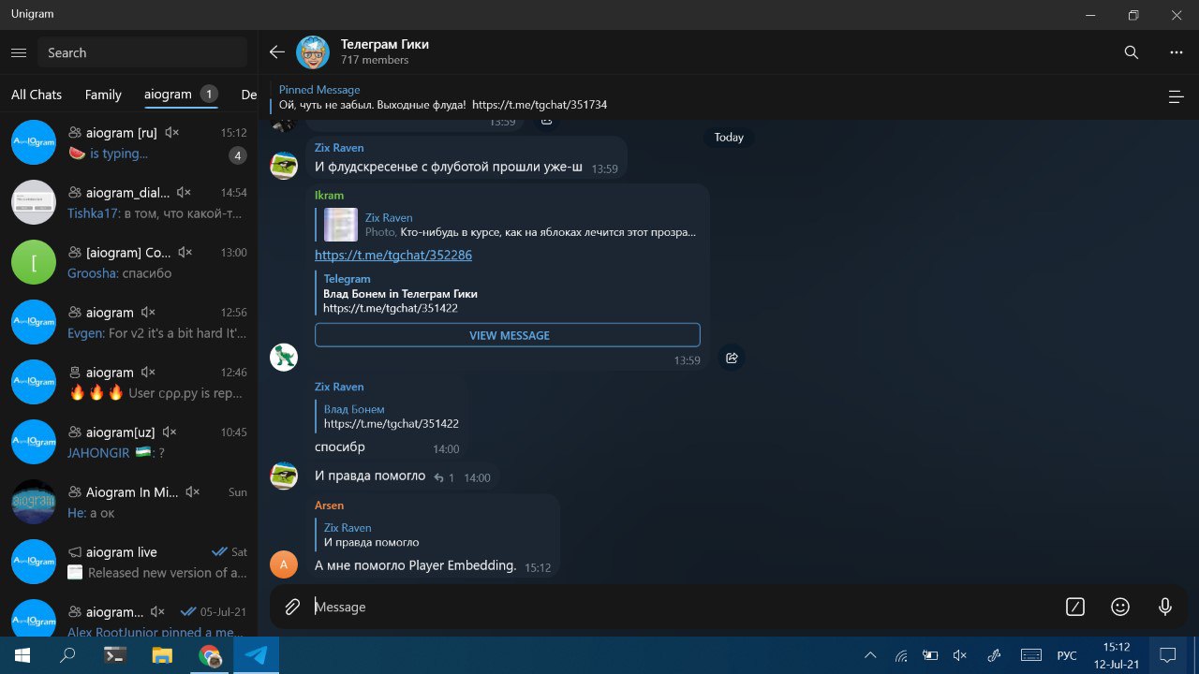
Task: Click the photo thumbnail in Ikram's reply quote
Action: pos(341,225)
